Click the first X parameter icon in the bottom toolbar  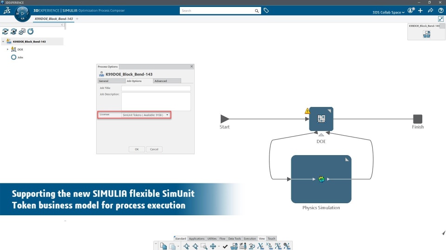261,246
